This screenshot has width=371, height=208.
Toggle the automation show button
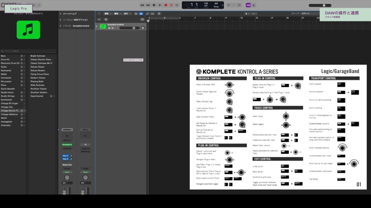click(x=147, y=14)
